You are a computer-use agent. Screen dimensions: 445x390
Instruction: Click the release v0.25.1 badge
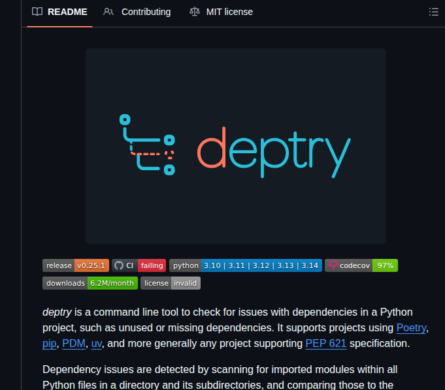coord(76,265)
